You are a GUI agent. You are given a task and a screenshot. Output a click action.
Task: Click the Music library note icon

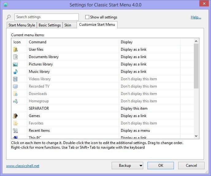[15, 72]
